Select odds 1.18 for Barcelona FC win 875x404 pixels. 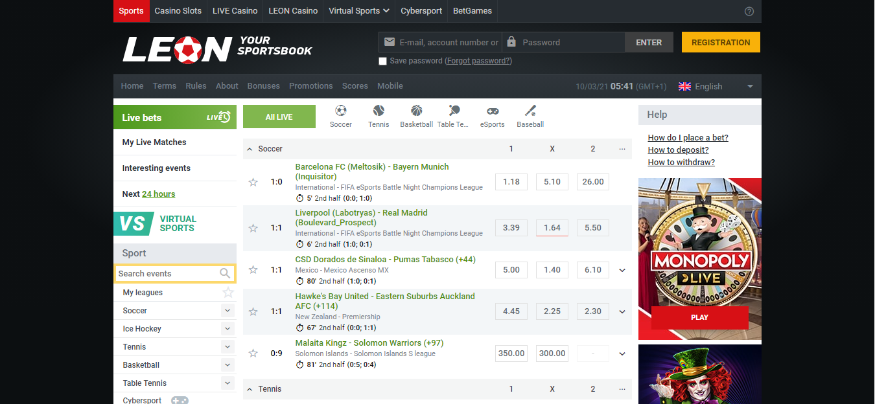[511, 182]
